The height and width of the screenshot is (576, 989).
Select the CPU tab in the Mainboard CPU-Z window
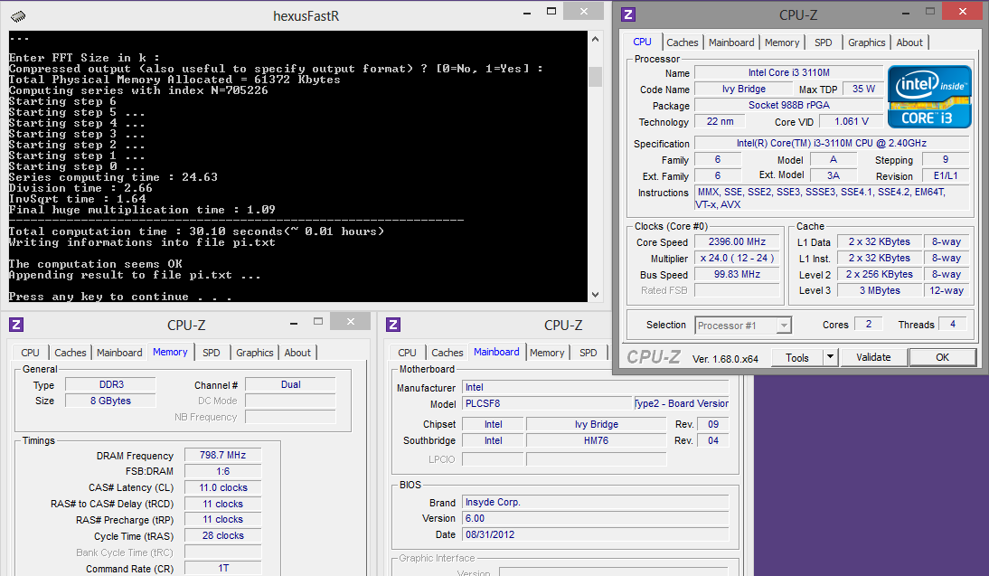tap(407, 353)
